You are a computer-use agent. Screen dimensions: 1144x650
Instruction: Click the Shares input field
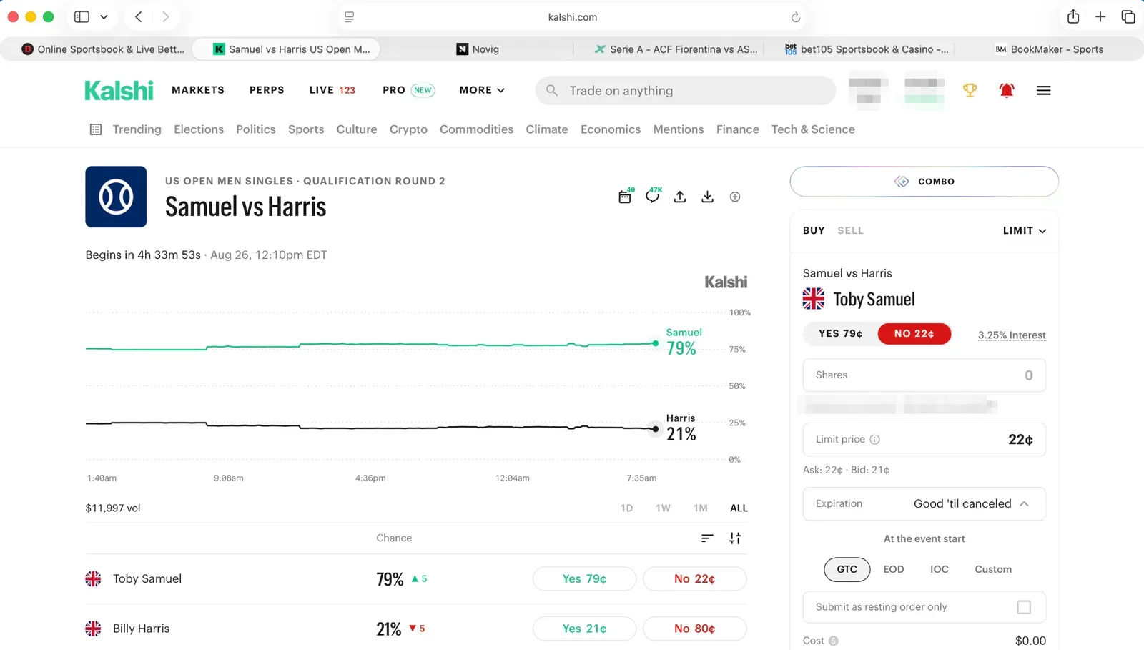point(924,375)
